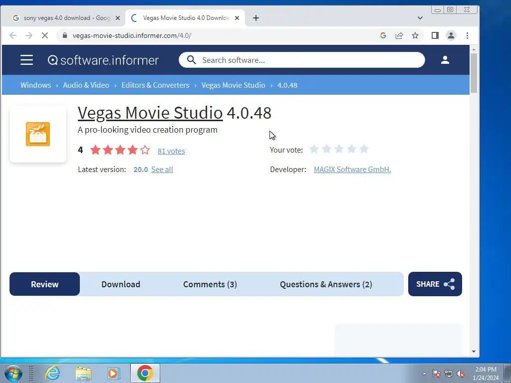
Task: Open the Chrome side panel icon
Action: (x=435, y=35)
